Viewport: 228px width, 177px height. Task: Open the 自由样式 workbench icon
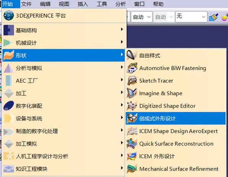pos(132,55)
